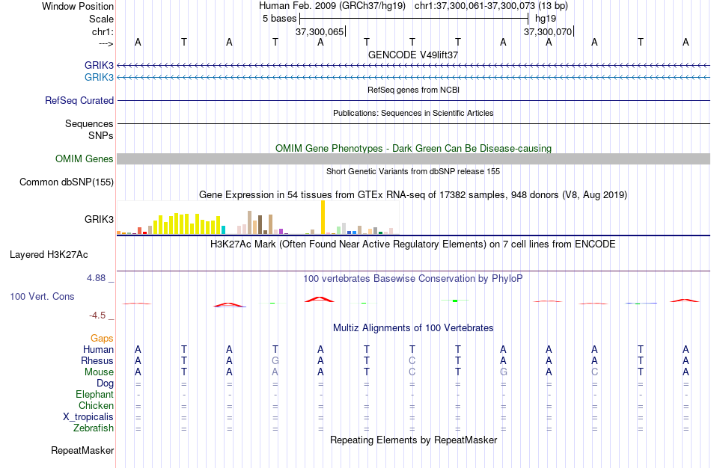711x468 pixels.
Task: Click the SNPs track label
Action: click(101, 135)
